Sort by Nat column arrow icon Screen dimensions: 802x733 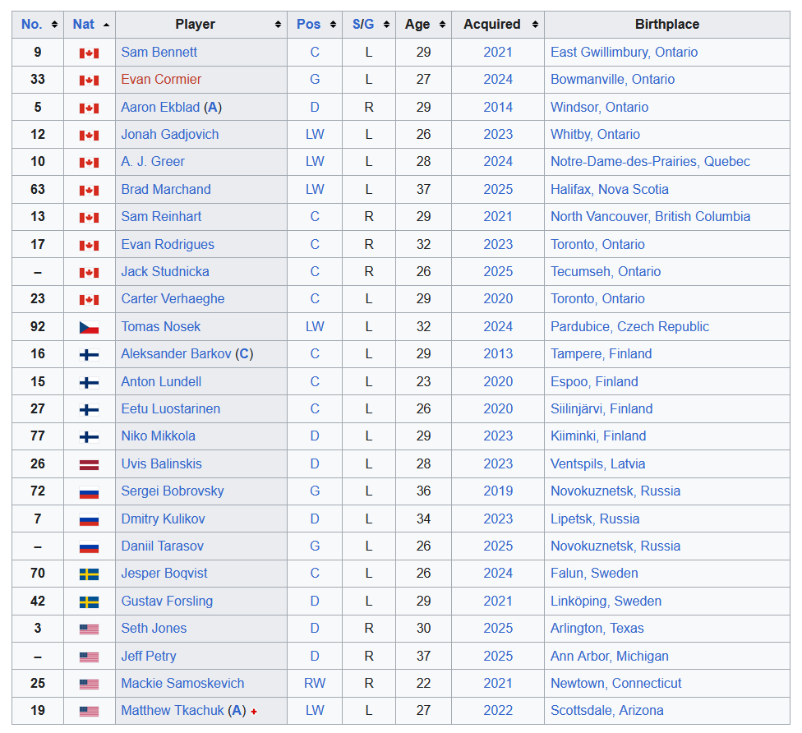[106, 25]
